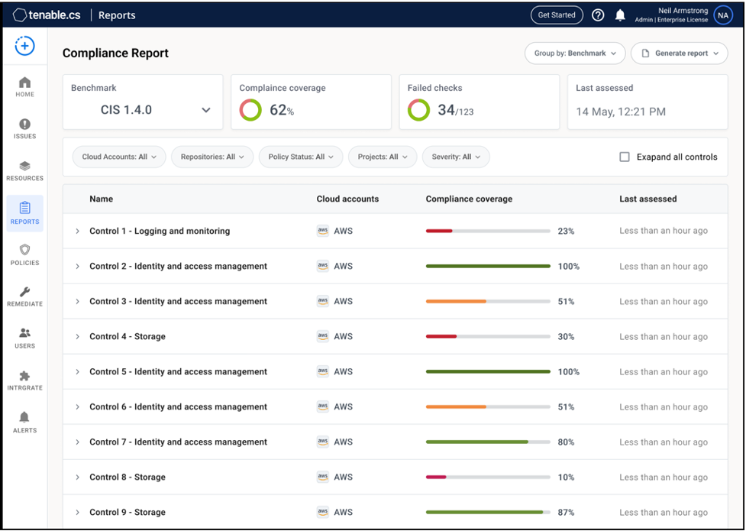Image resolution: width=746 pixels, height=531 pixels.
Task: Open the help question mark icon
Action: pyautogui.click(x=598, y=15)
